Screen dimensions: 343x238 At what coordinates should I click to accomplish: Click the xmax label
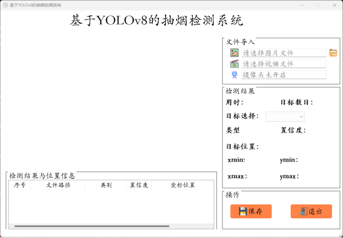237,176
